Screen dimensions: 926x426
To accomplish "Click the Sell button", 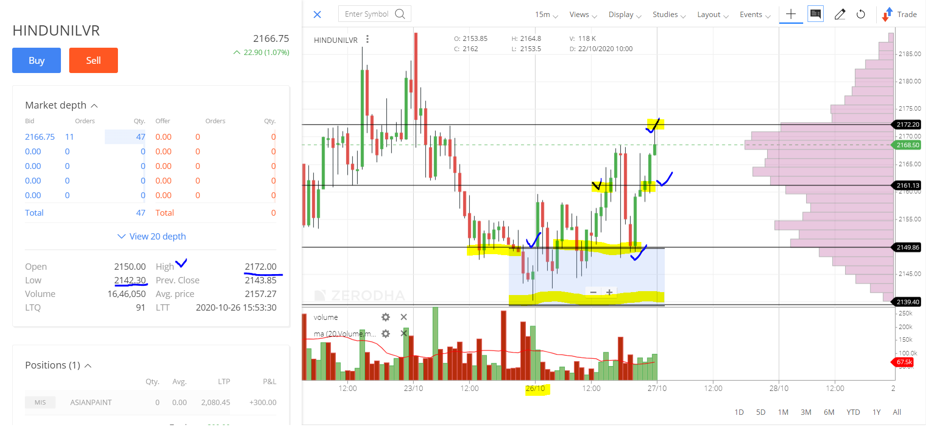I will tap(94, 60).
